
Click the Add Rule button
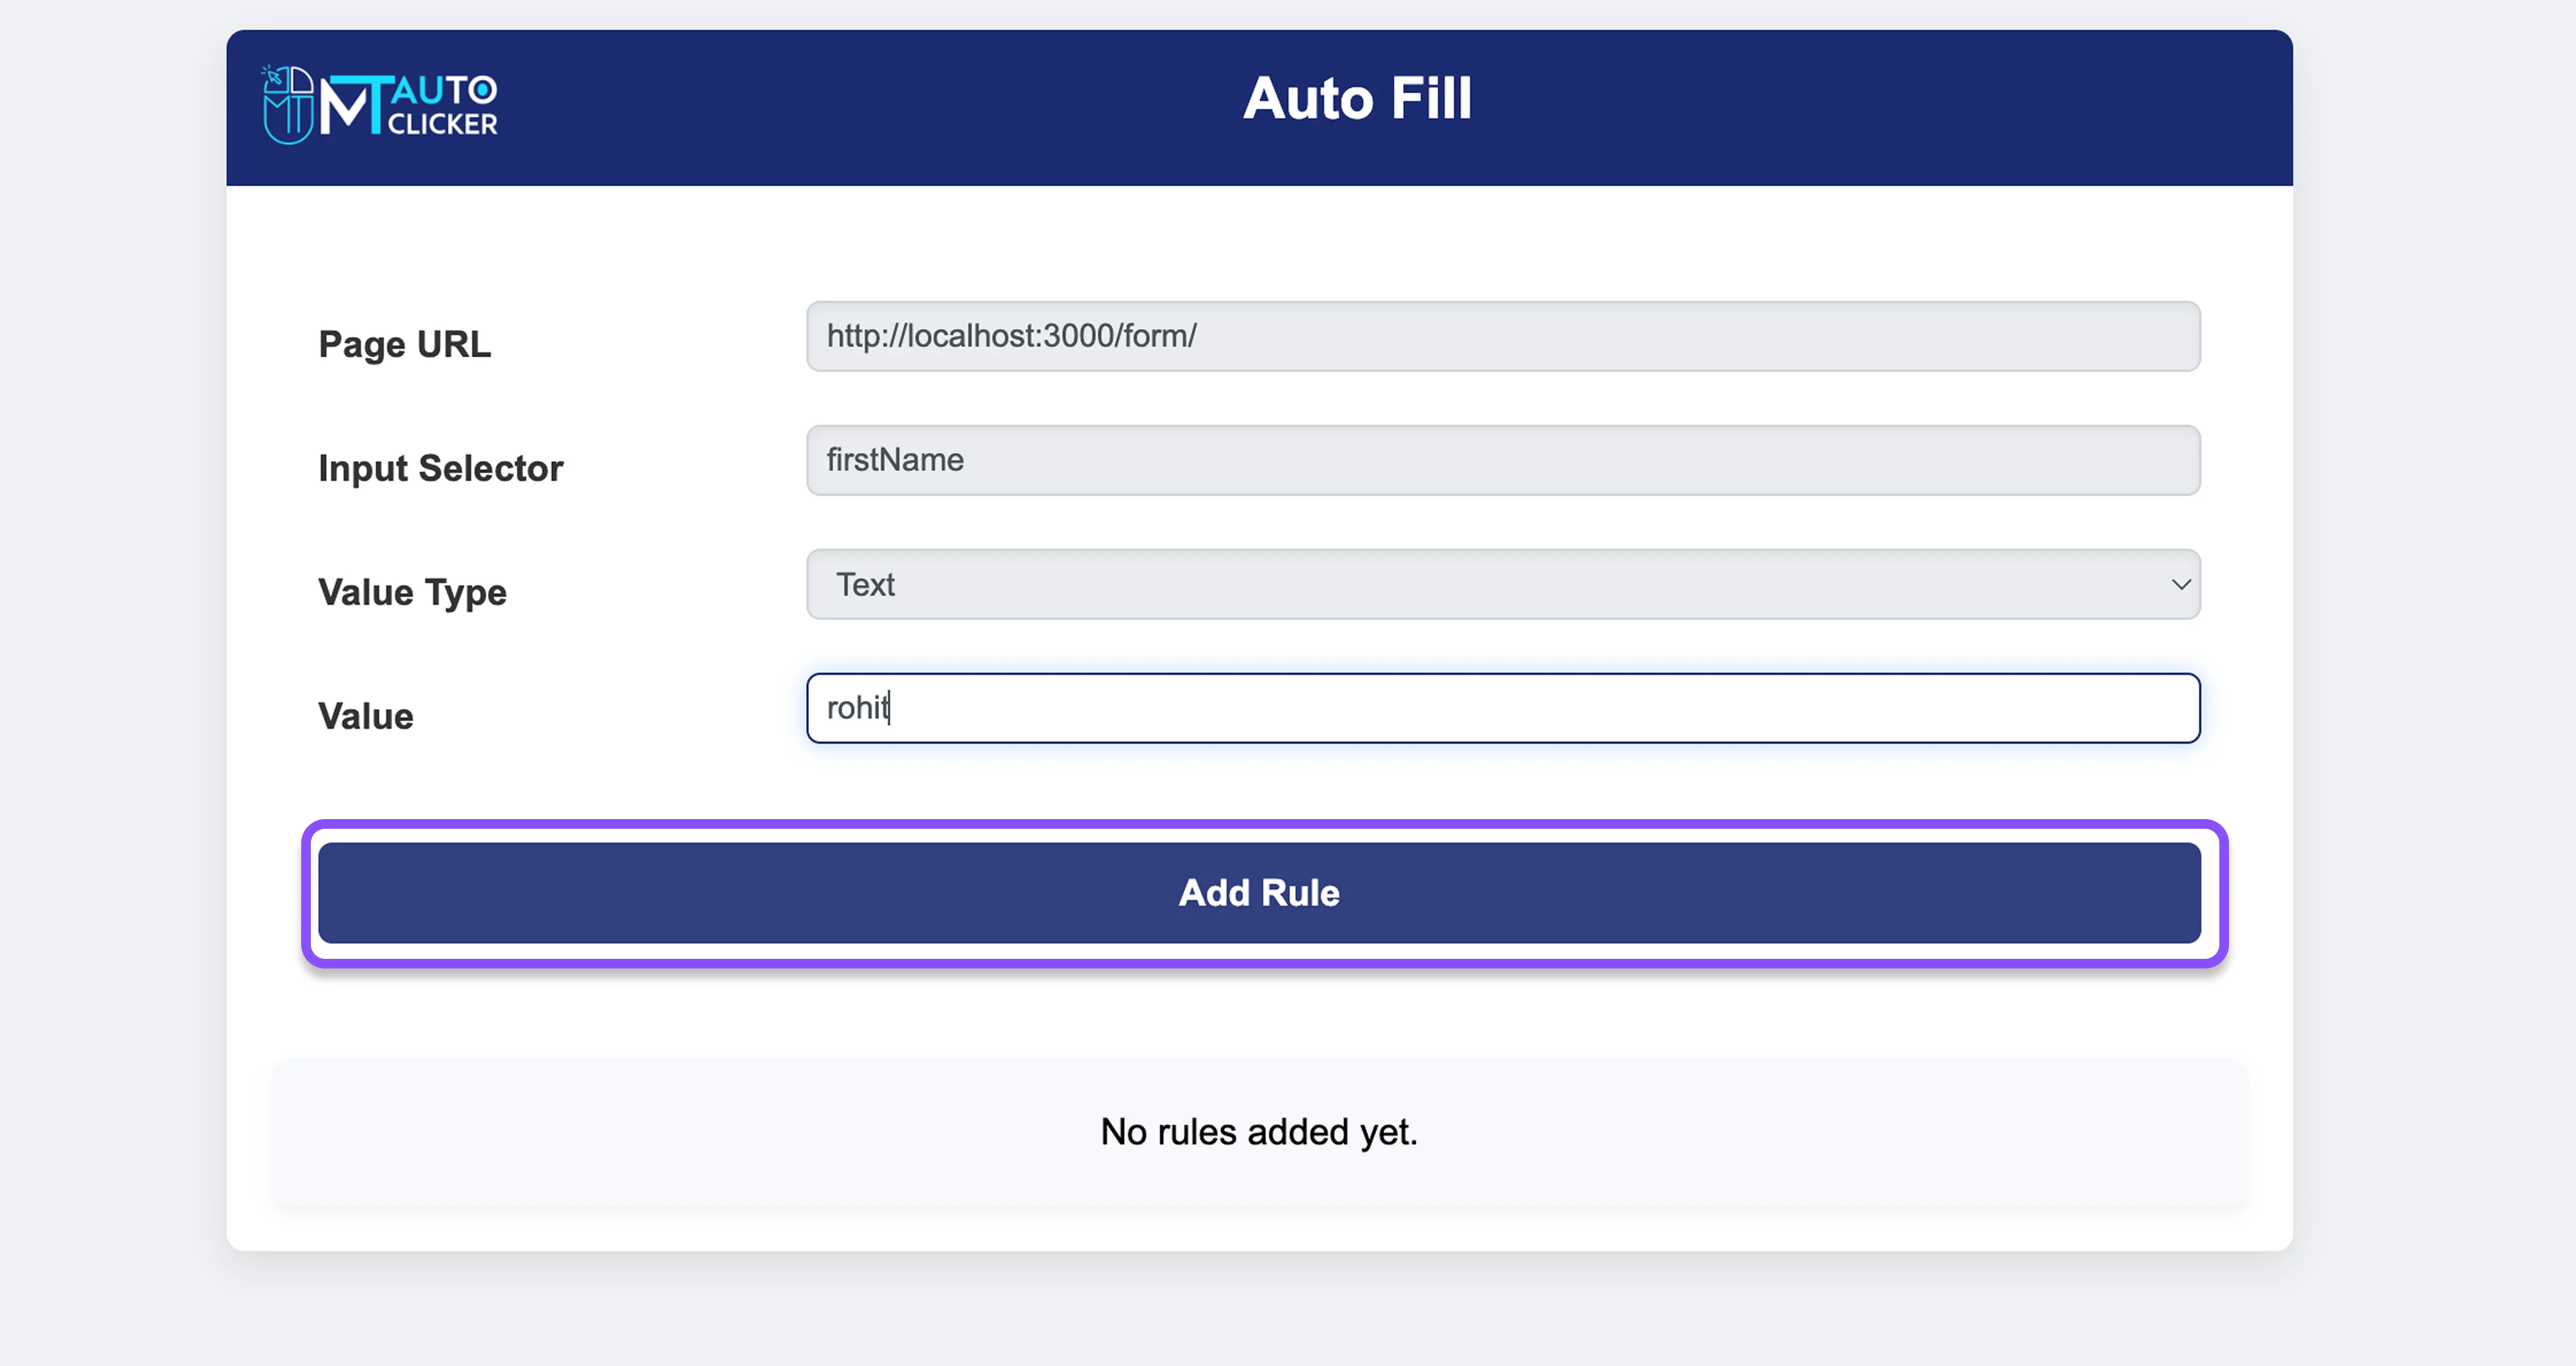click(x=1259, y=893)
